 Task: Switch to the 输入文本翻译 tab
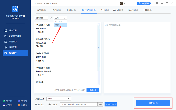pos(89,10)
